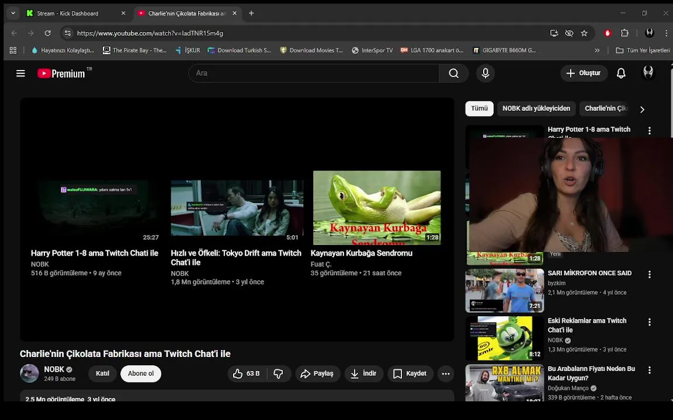The image size is (673, 420).
Task: Subscribe with the Abone ol button
Action: (x=141, y=374)
